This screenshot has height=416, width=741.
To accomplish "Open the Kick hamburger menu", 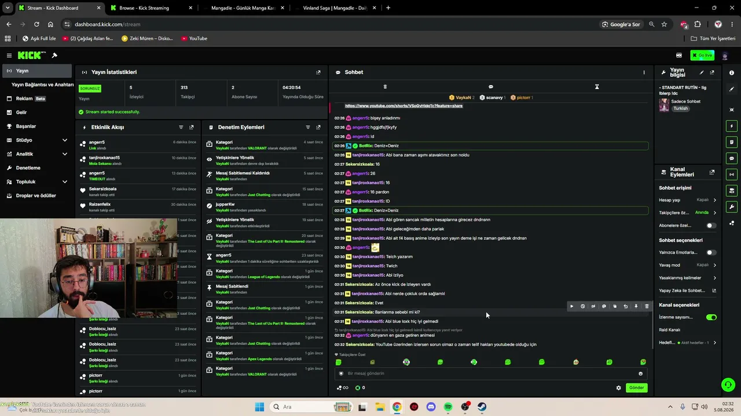I will click(9, 55).
